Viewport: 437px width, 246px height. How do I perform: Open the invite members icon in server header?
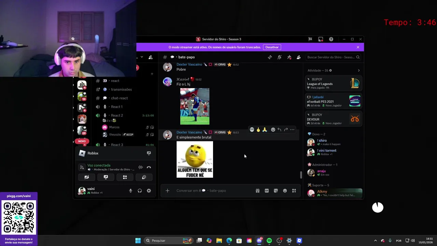click(151, 57)
